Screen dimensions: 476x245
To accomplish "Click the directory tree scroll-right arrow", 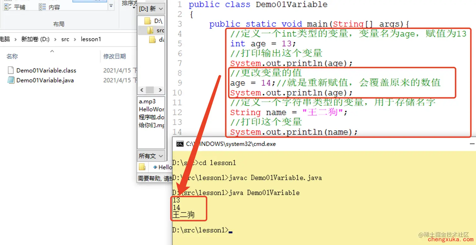I will tap(160, 90).
